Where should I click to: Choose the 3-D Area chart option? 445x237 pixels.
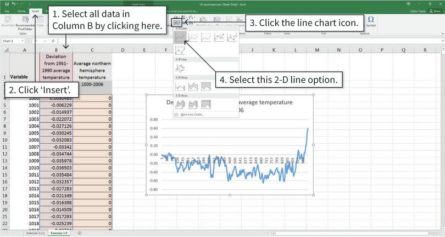pyautogui.click(x=180, y=105)
